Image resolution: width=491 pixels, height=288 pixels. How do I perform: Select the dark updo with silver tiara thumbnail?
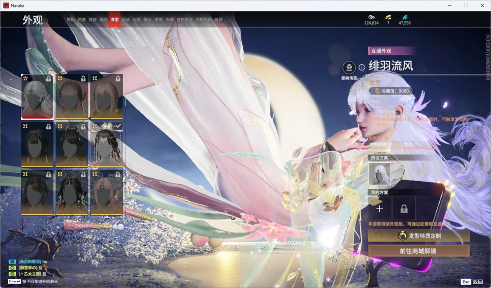tap(72, 144)
